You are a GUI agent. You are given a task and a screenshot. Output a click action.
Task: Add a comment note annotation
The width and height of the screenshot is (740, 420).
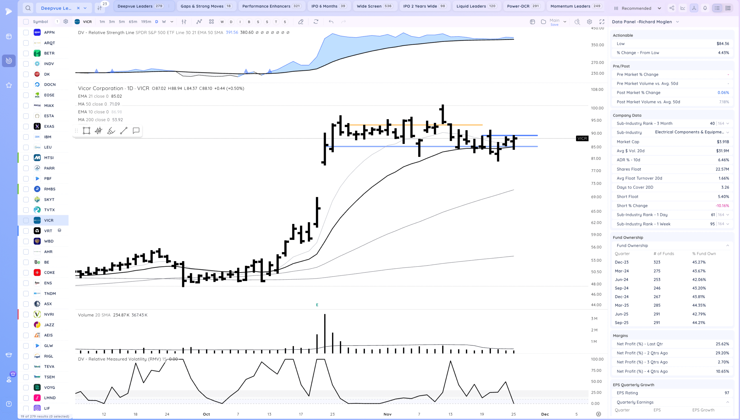(x=136, y=131)
